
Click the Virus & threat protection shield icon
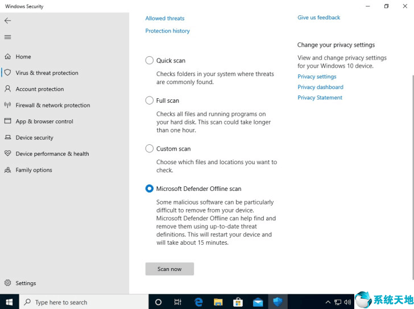pos(8,73)
